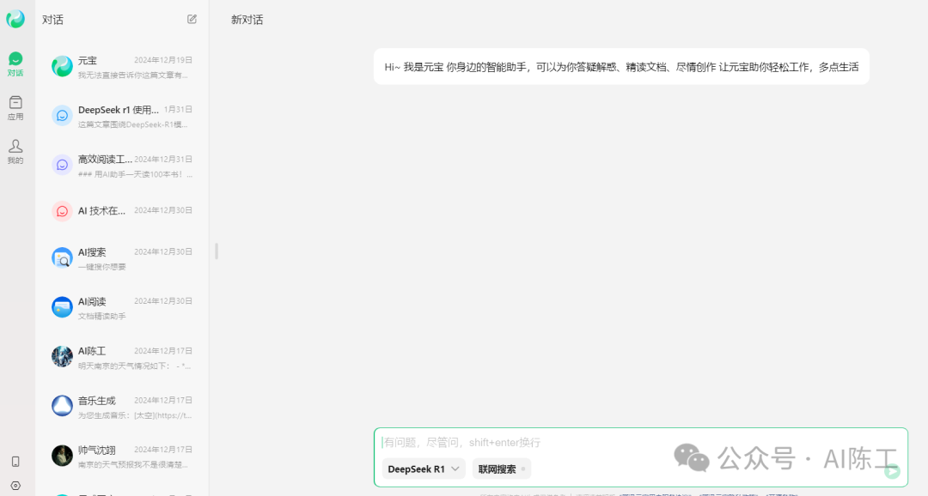Click the panel resize handle beside conversation list
Viewport: 928px width, 496px height.
[x=217, y=251]
